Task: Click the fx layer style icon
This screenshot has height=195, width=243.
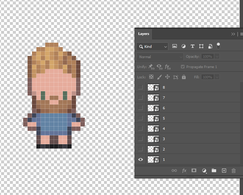Action: coord(185,171)
